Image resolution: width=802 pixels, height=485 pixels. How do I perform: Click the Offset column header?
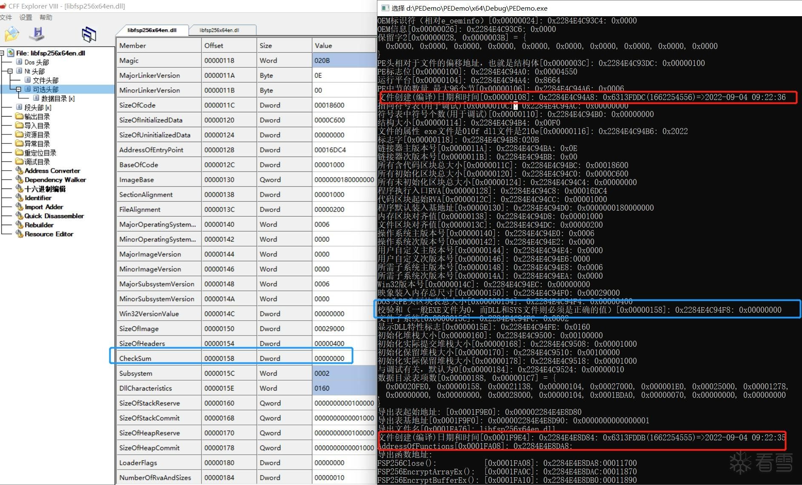click(x=229, y=45)
